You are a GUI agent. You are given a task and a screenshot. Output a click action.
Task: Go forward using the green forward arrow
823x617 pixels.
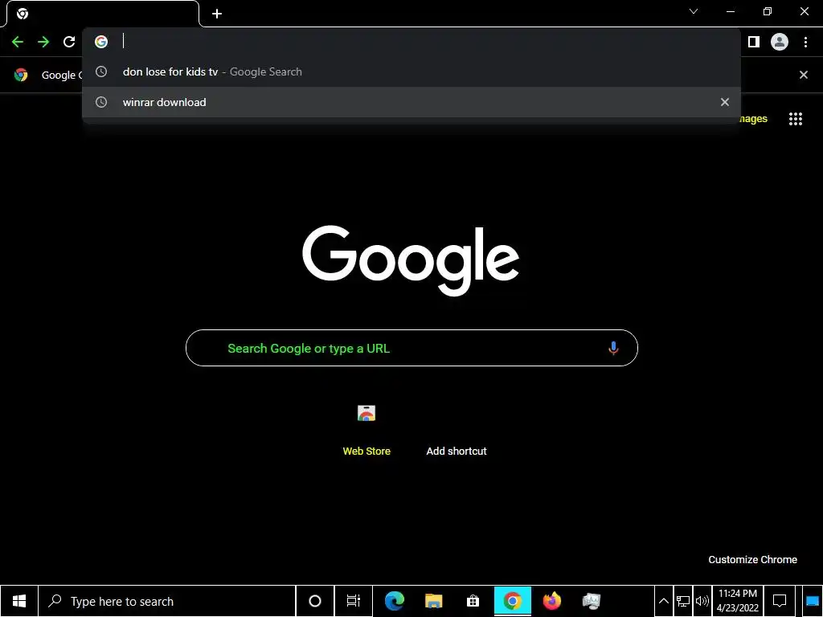[x=43, y=42]
